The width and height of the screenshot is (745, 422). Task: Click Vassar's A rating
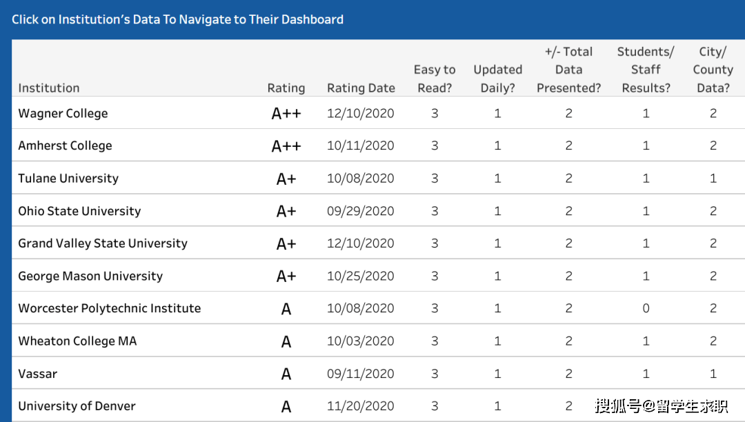point(286,374)
